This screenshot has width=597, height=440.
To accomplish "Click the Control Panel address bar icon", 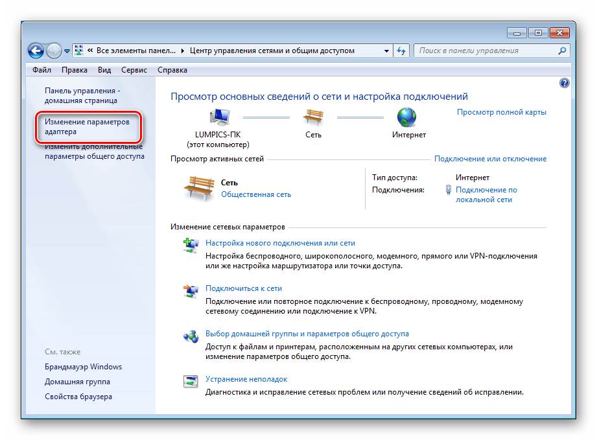I will point(79,51).
